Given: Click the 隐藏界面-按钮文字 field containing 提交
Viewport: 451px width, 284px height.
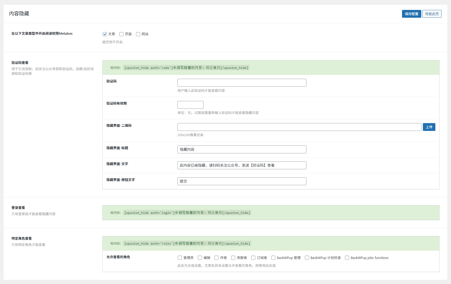Looking at the screenshot, I should [x=242, y=181].
